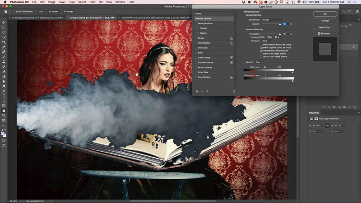Image resolution: width=361 pixels, height=203 pixels.
Task: Enable the Pattern Overlay checkbox
Action: 196,67
